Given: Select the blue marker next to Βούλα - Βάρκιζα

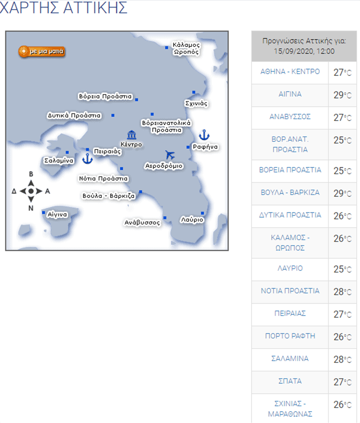Looking at the screenshot, I should (x=140, y=192).
